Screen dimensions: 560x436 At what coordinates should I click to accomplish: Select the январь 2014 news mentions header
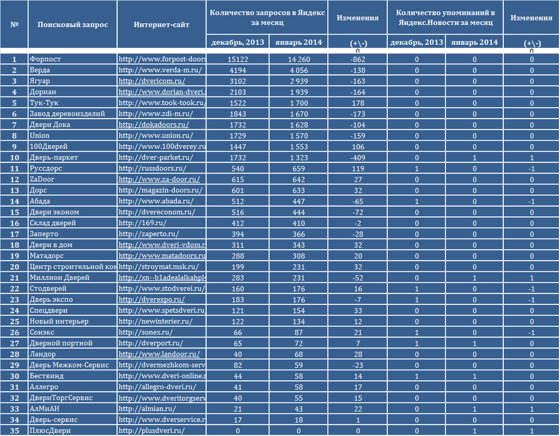click(474, 42)
